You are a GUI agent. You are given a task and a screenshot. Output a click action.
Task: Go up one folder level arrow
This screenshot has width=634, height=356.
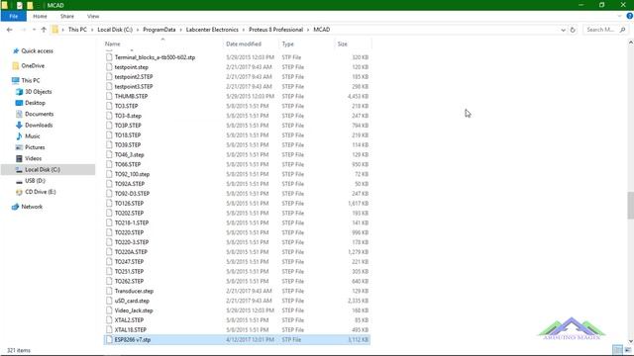pyautogui.click(x=44, y=30)
